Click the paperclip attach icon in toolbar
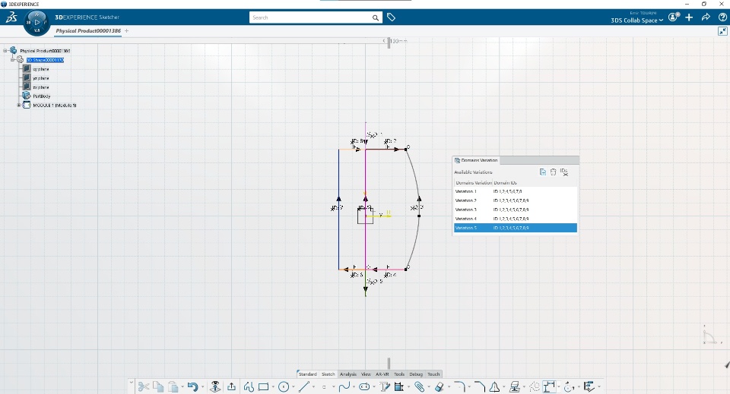 coord(420,386)
